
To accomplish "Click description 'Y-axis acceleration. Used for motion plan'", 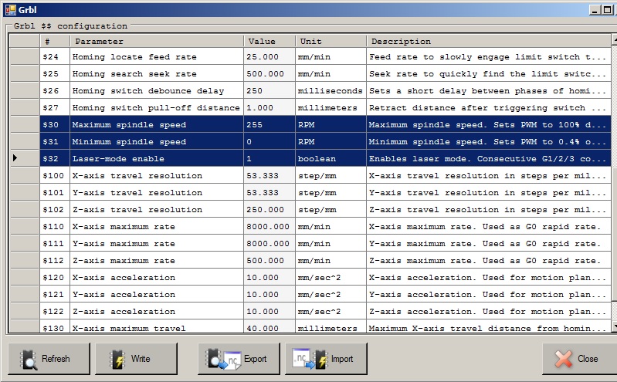I will click(489, 294).
